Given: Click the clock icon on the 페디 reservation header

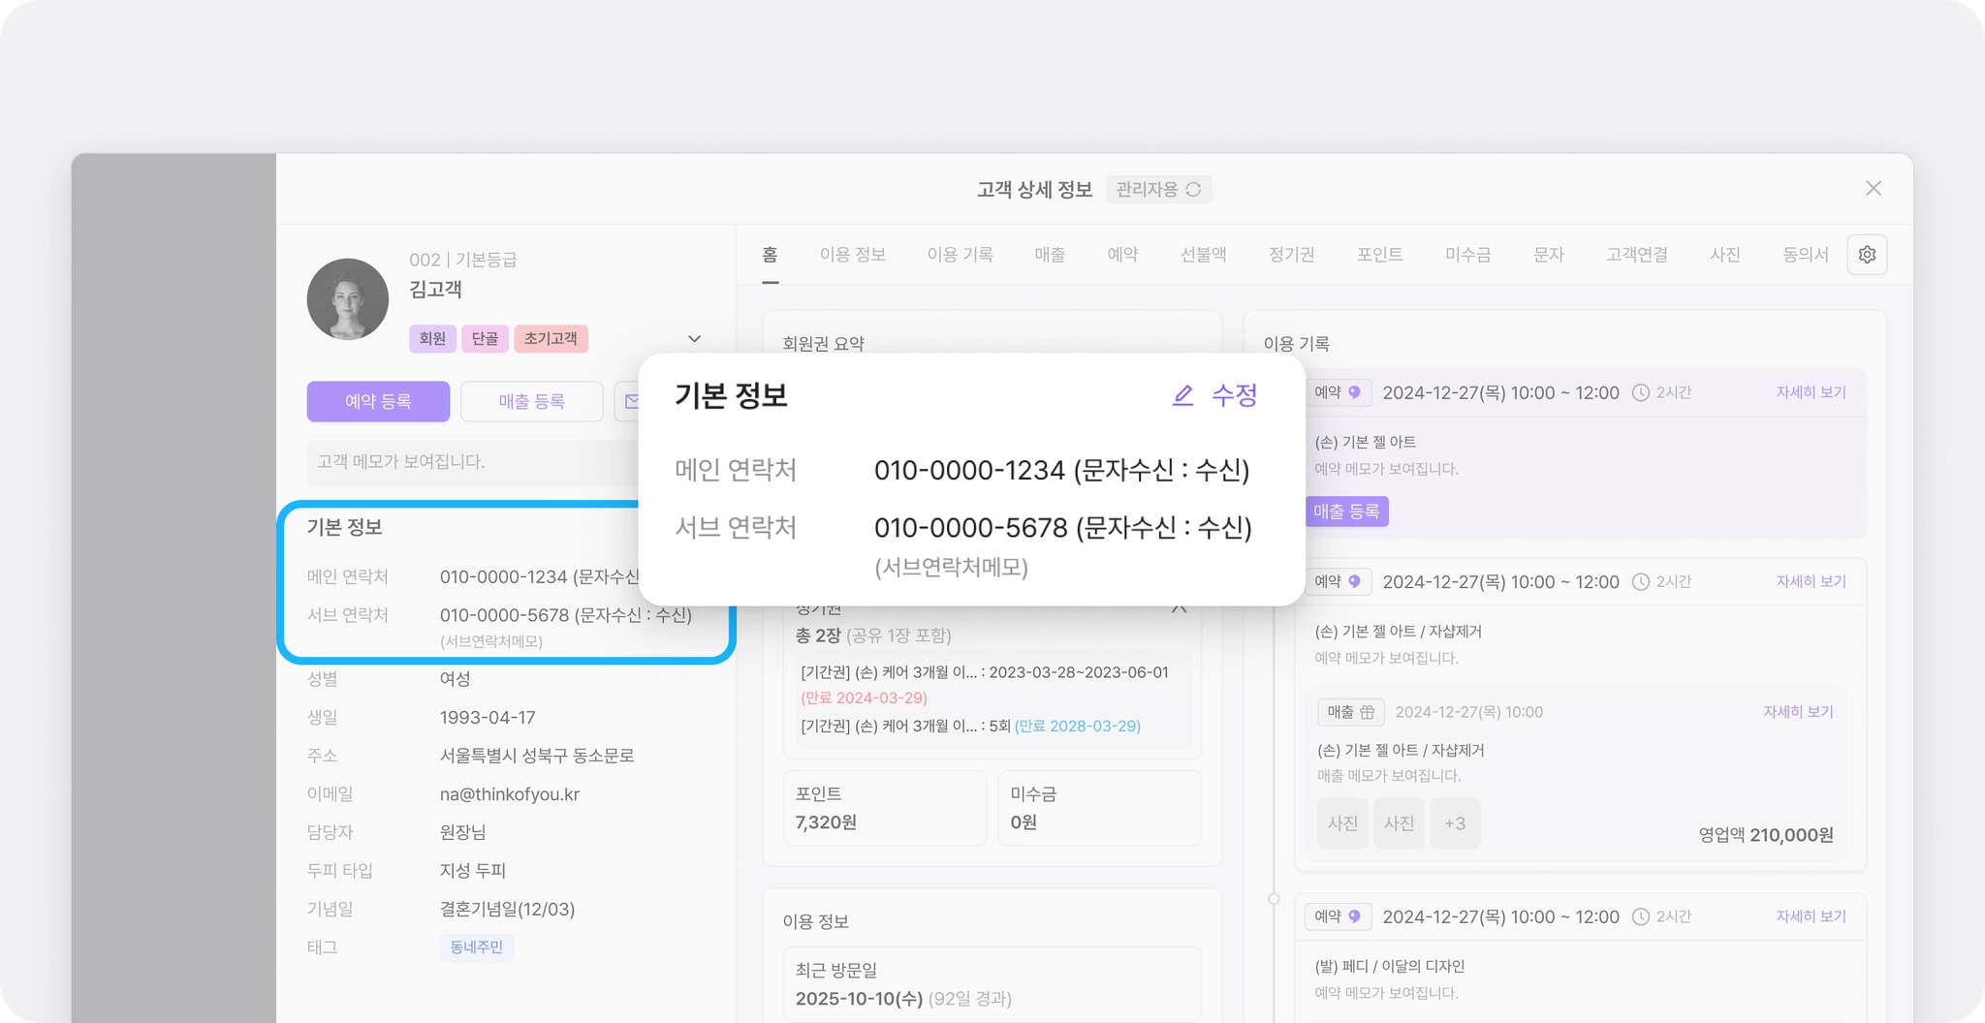Looking at the screenshot, I should pyautogui.click(x=1641, y=916).
